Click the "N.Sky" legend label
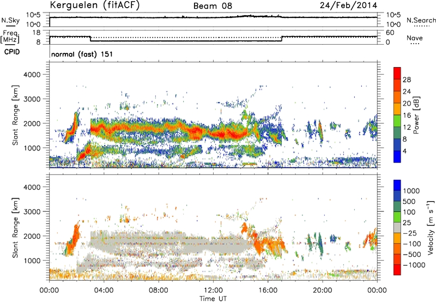Viewport: 436px width, 302px height. click(x=10, y=21)
